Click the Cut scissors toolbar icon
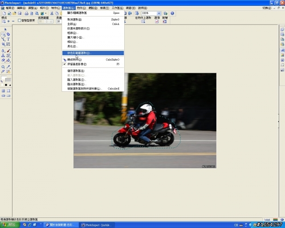This screenshot has width=285, height=228. [x=52, y=13]
